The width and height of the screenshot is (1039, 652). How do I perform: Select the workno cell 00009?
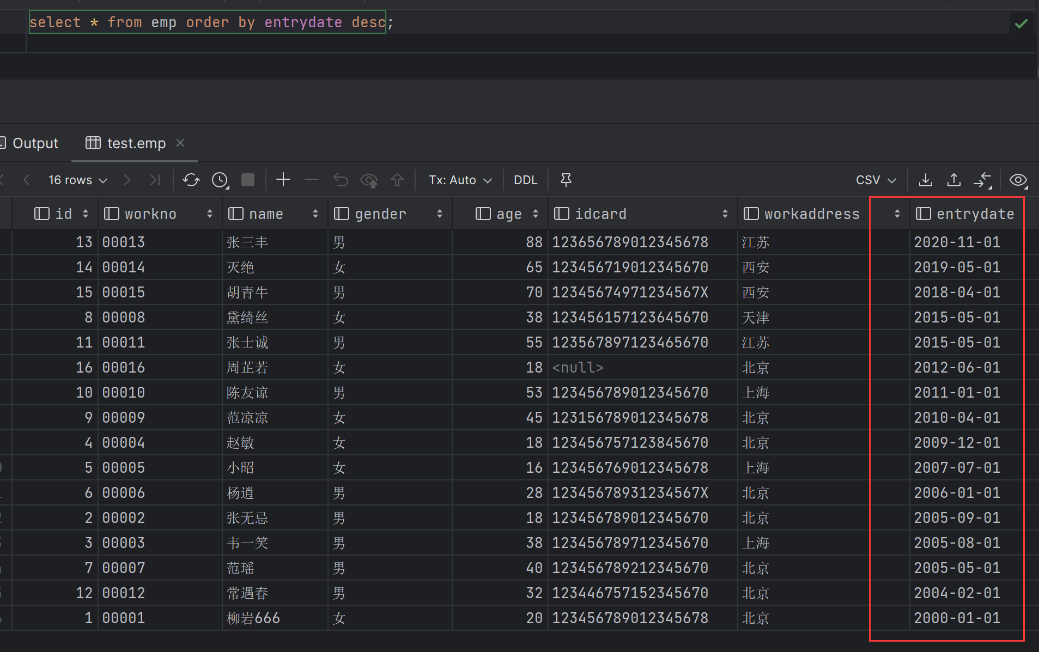point(160,417)
